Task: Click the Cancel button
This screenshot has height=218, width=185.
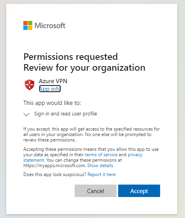Action: click(x=96, y=191)
